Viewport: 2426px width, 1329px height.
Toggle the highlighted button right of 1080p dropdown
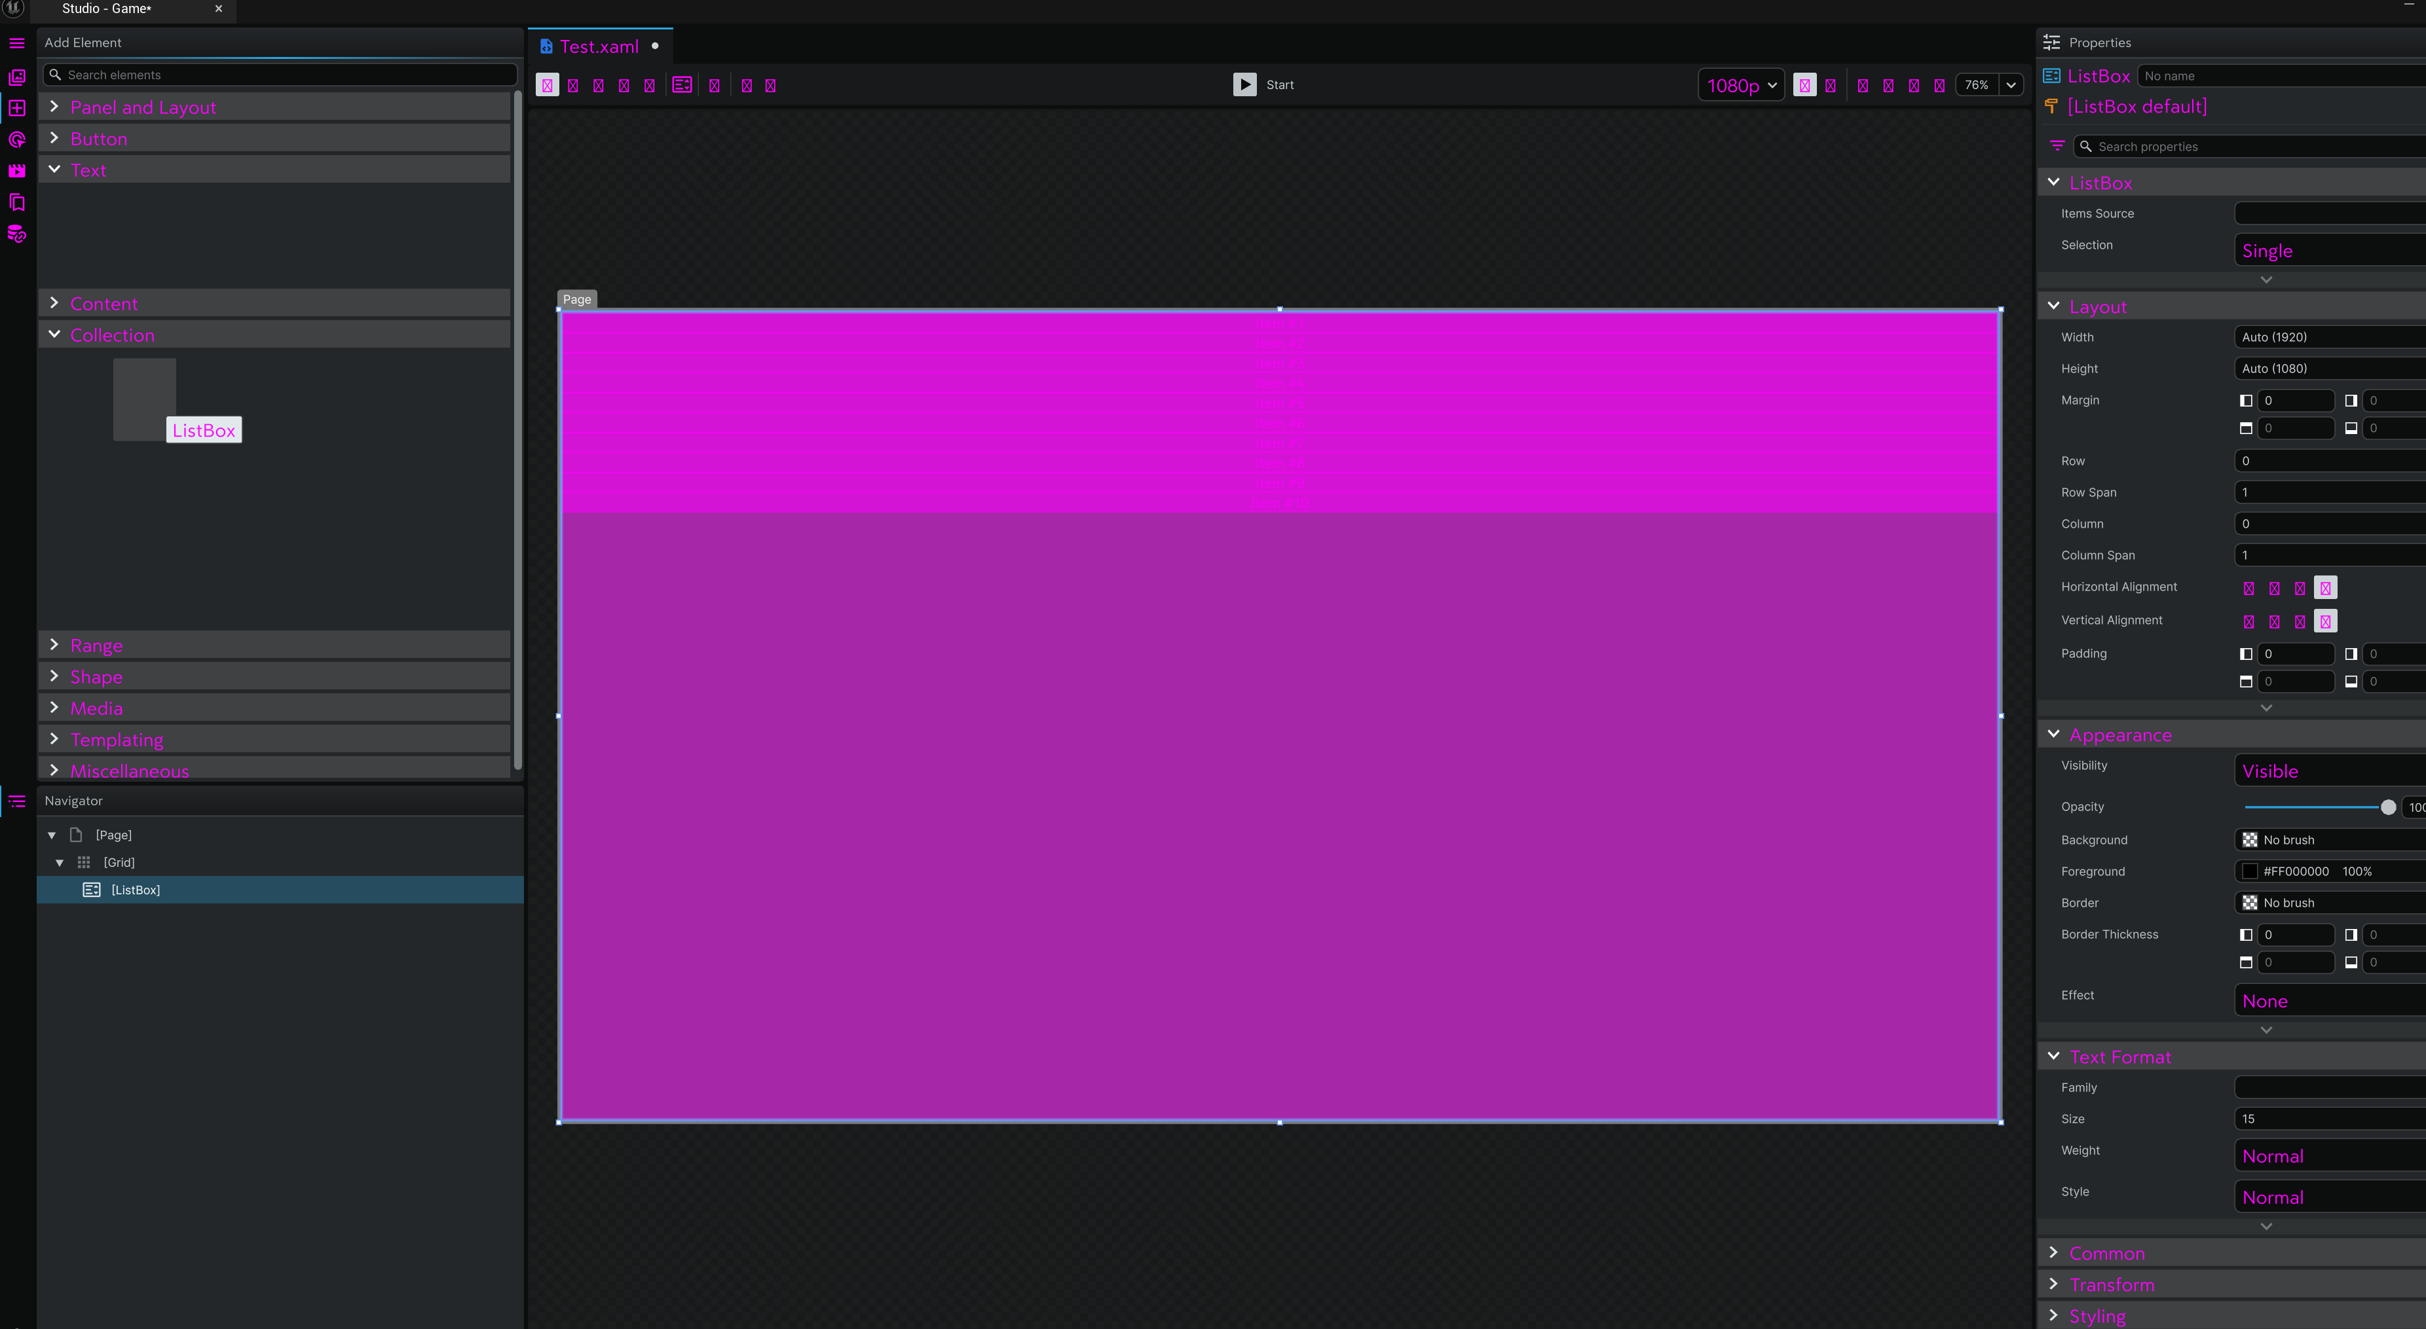point(1804,86)
